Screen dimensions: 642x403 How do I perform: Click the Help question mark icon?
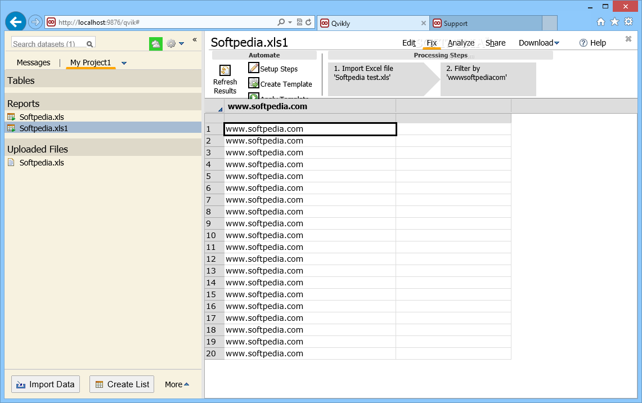coord(583,43)
